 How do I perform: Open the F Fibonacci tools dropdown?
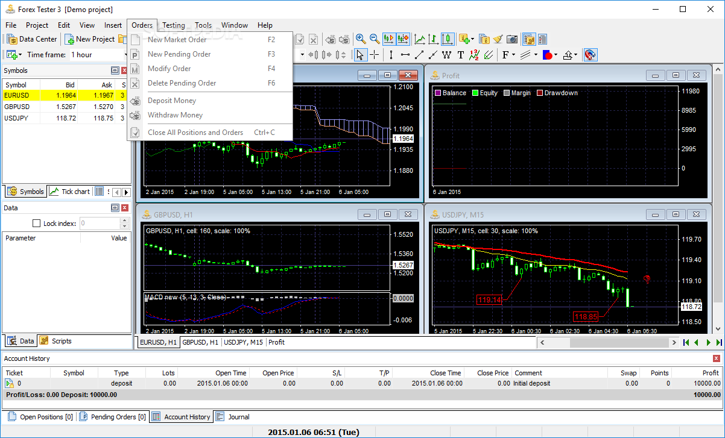513,55
